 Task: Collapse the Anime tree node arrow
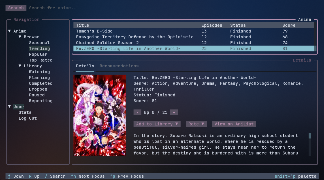point(10,31)
